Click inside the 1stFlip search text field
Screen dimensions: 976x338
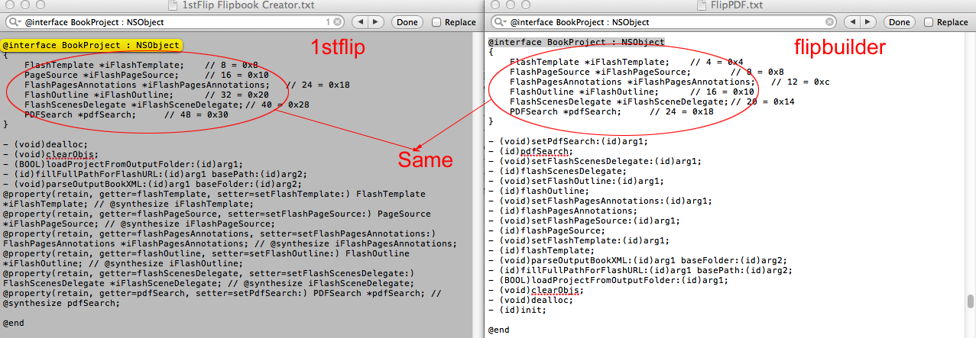click(168, 23)
